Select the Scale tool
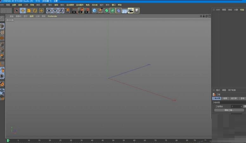The height and width of the screenshot is (143, 246). pyautogui.click(x=29, y=11)
